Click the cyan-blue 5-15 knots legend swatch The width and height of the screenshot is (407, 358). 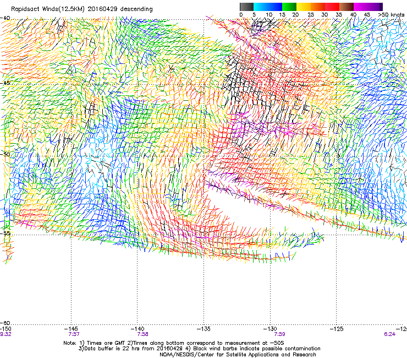pos(268,7)
